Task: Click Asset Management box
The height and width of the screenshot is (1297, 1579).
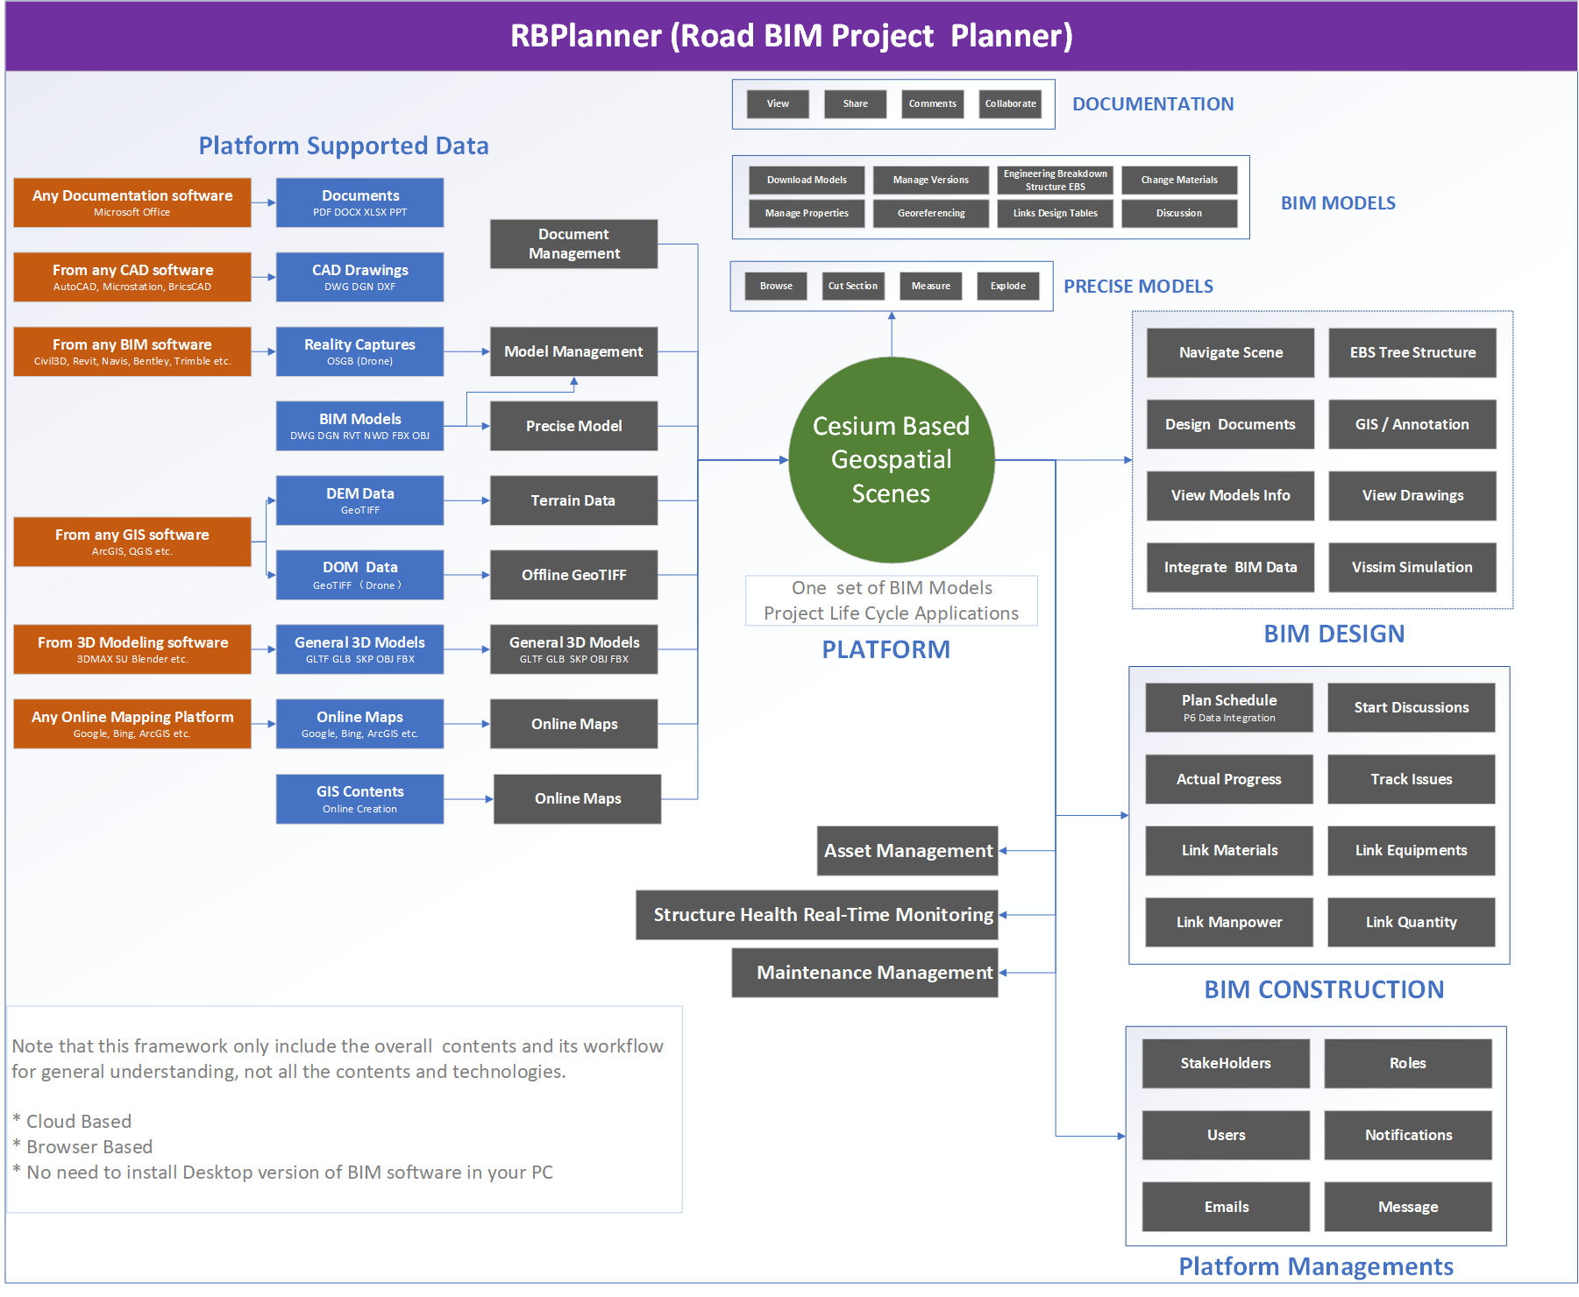Action: [x=907, y=850]
